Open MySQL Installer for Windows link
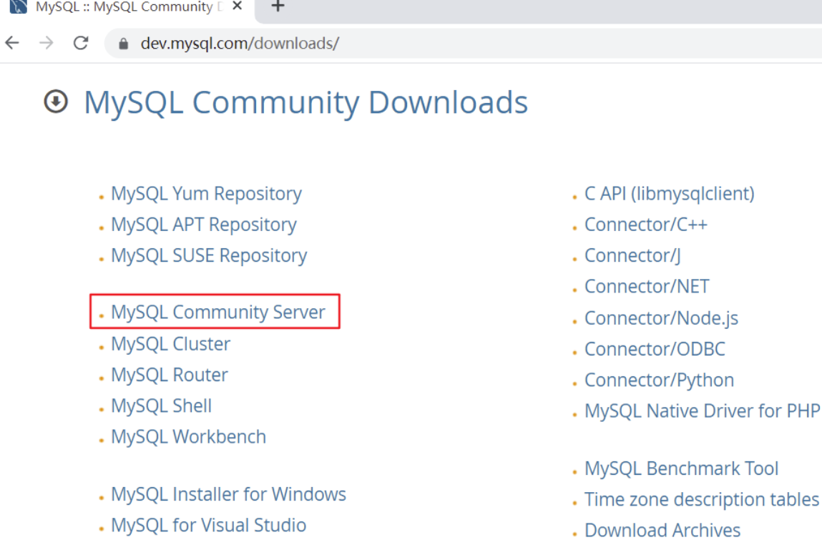Viewport: 822px width, 555px height. 228,494
